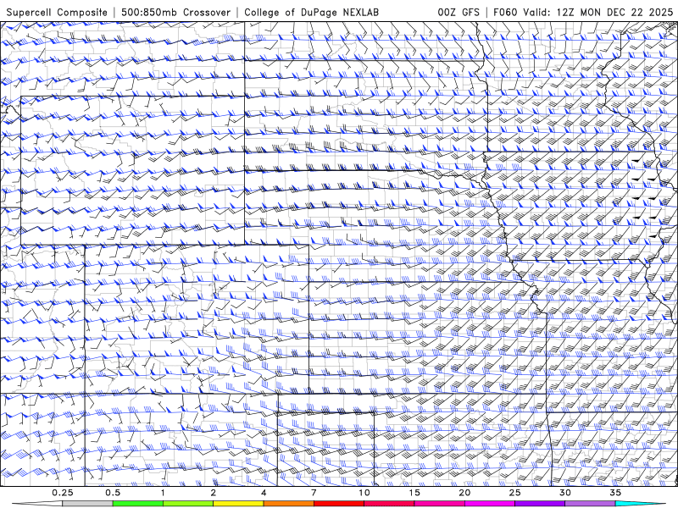Click the "20" color scale label
Image resolution: width=678 pixels, height=508 pixels.
464,493
